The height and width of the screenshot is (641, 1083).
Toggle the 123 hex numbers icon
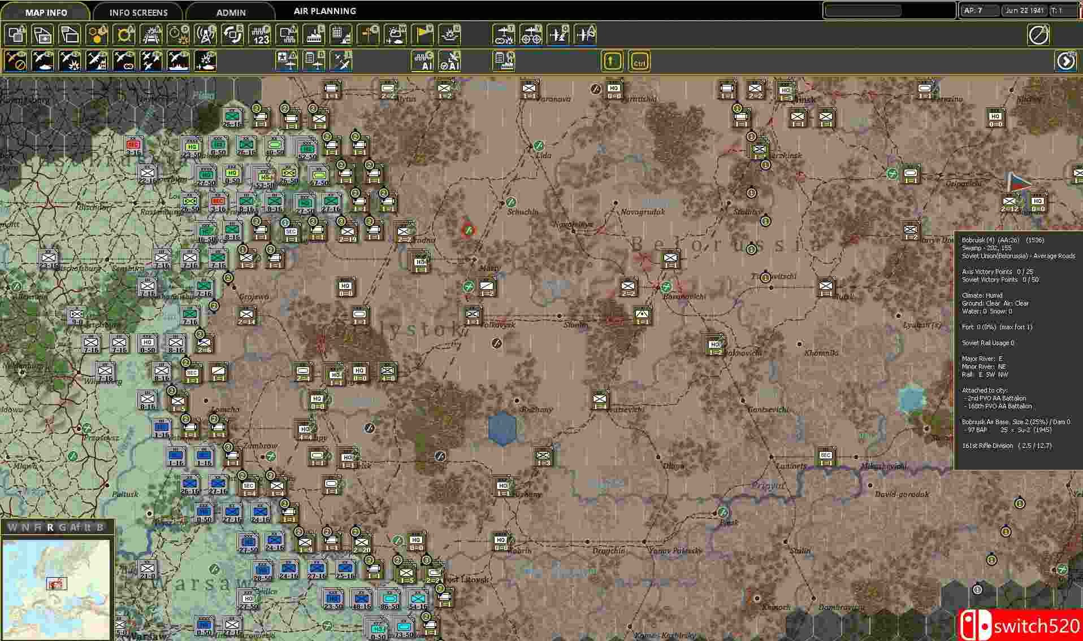click(260, 35)
